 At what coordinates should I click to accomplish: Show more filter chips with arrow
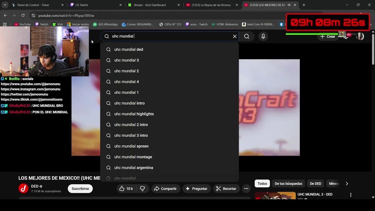(x=347, y=184)
